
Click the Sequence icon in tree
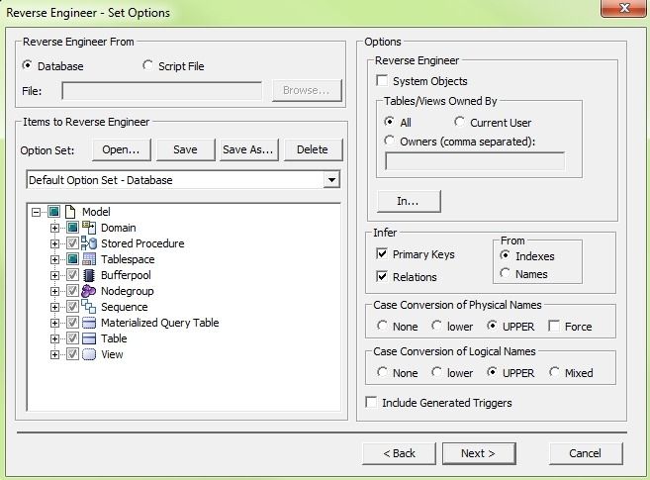click(x=88, y=307)
